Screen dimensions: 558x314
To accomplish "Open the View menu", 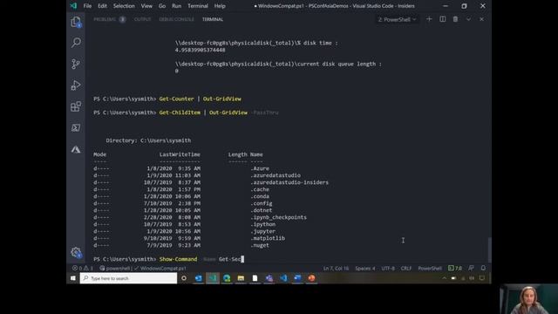I will pyautogui.click(x=146, y=6).
